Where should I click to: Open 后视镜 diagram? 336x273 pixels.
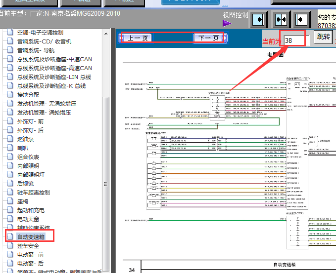pos(26,184)
